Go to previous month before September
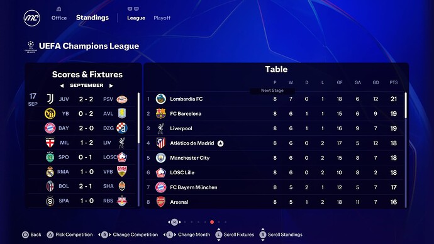Viewport: 434px width, 244px height. click(62, 86)
